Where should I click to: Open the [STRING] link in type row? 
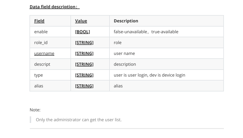(x=84, y=75)
